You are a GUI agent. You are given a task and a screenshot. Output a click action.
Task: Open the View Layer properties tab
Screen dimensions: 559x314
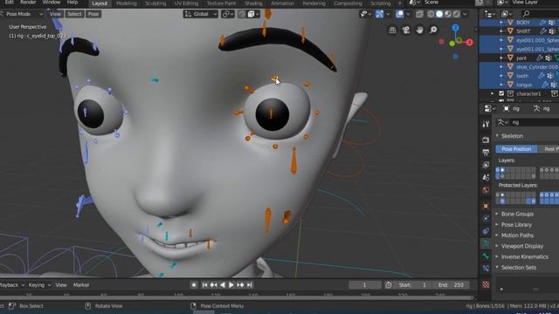point(486,165)
